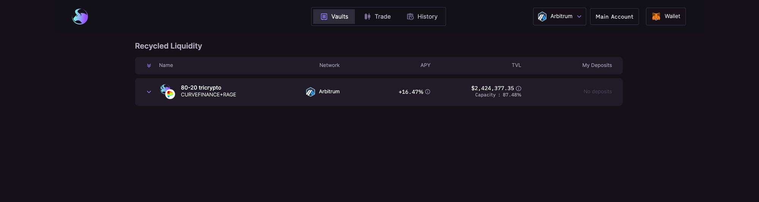Click the Arbitrum icon in the vault row

(x=310, y=92)
